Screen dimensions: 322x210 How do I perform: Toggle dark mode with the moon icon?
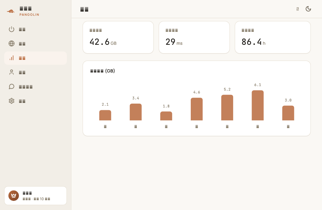click(x=308, y=9)
